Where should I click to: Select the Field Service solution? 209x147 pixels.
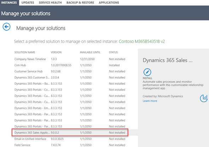[70, 145]
